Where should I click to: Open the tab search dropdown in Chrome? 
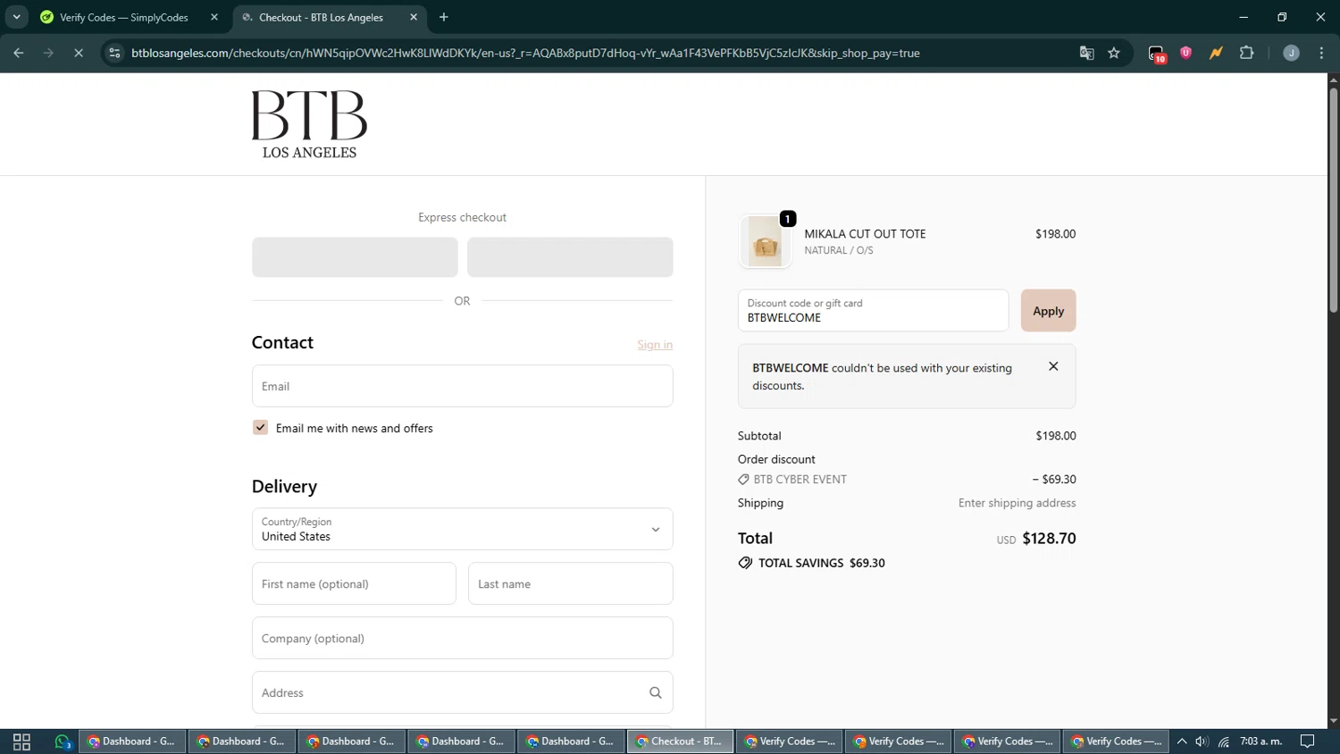tap(16, 17)
